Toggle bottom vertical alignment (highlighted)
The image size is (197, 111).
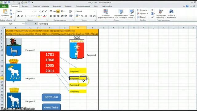[x=58, y=11]
